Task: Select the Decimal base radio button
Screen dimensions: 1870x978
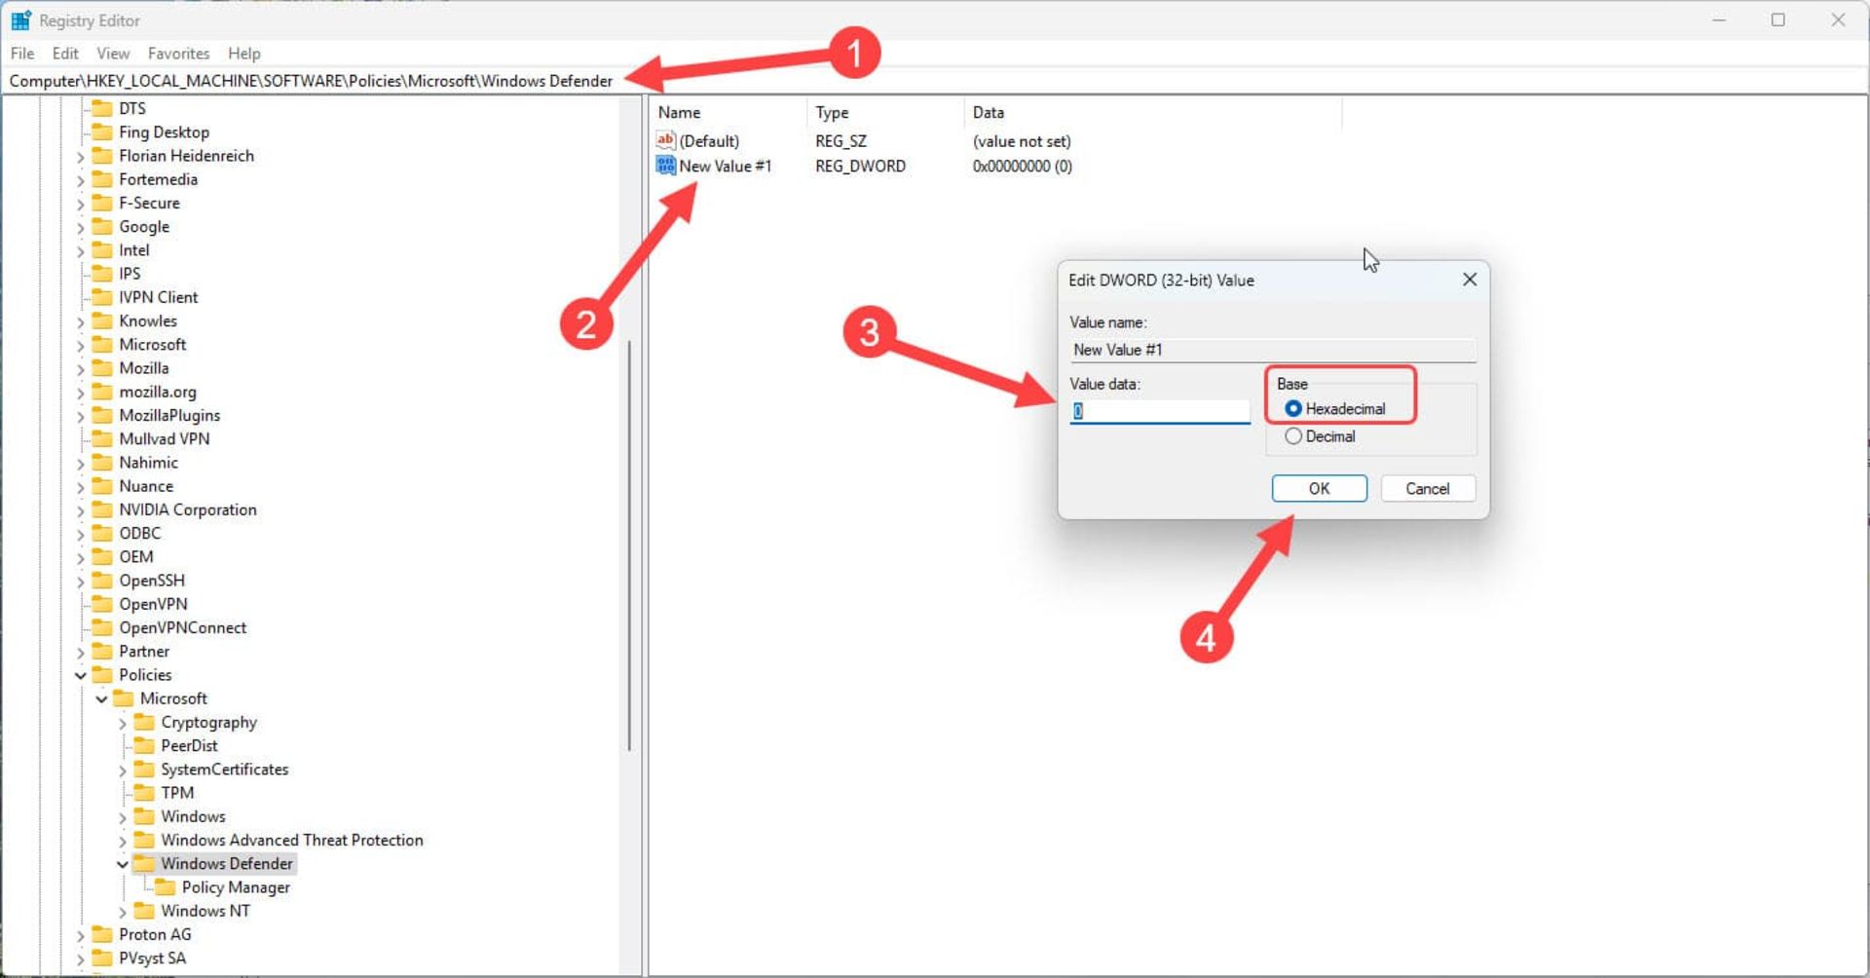Action: tap(1293, 436)
